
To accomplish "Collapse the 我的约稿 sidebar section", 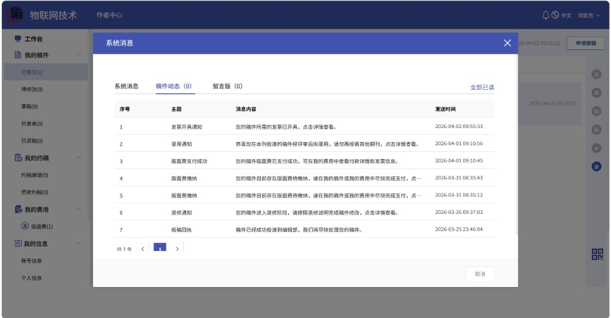I will pos(79,158).
